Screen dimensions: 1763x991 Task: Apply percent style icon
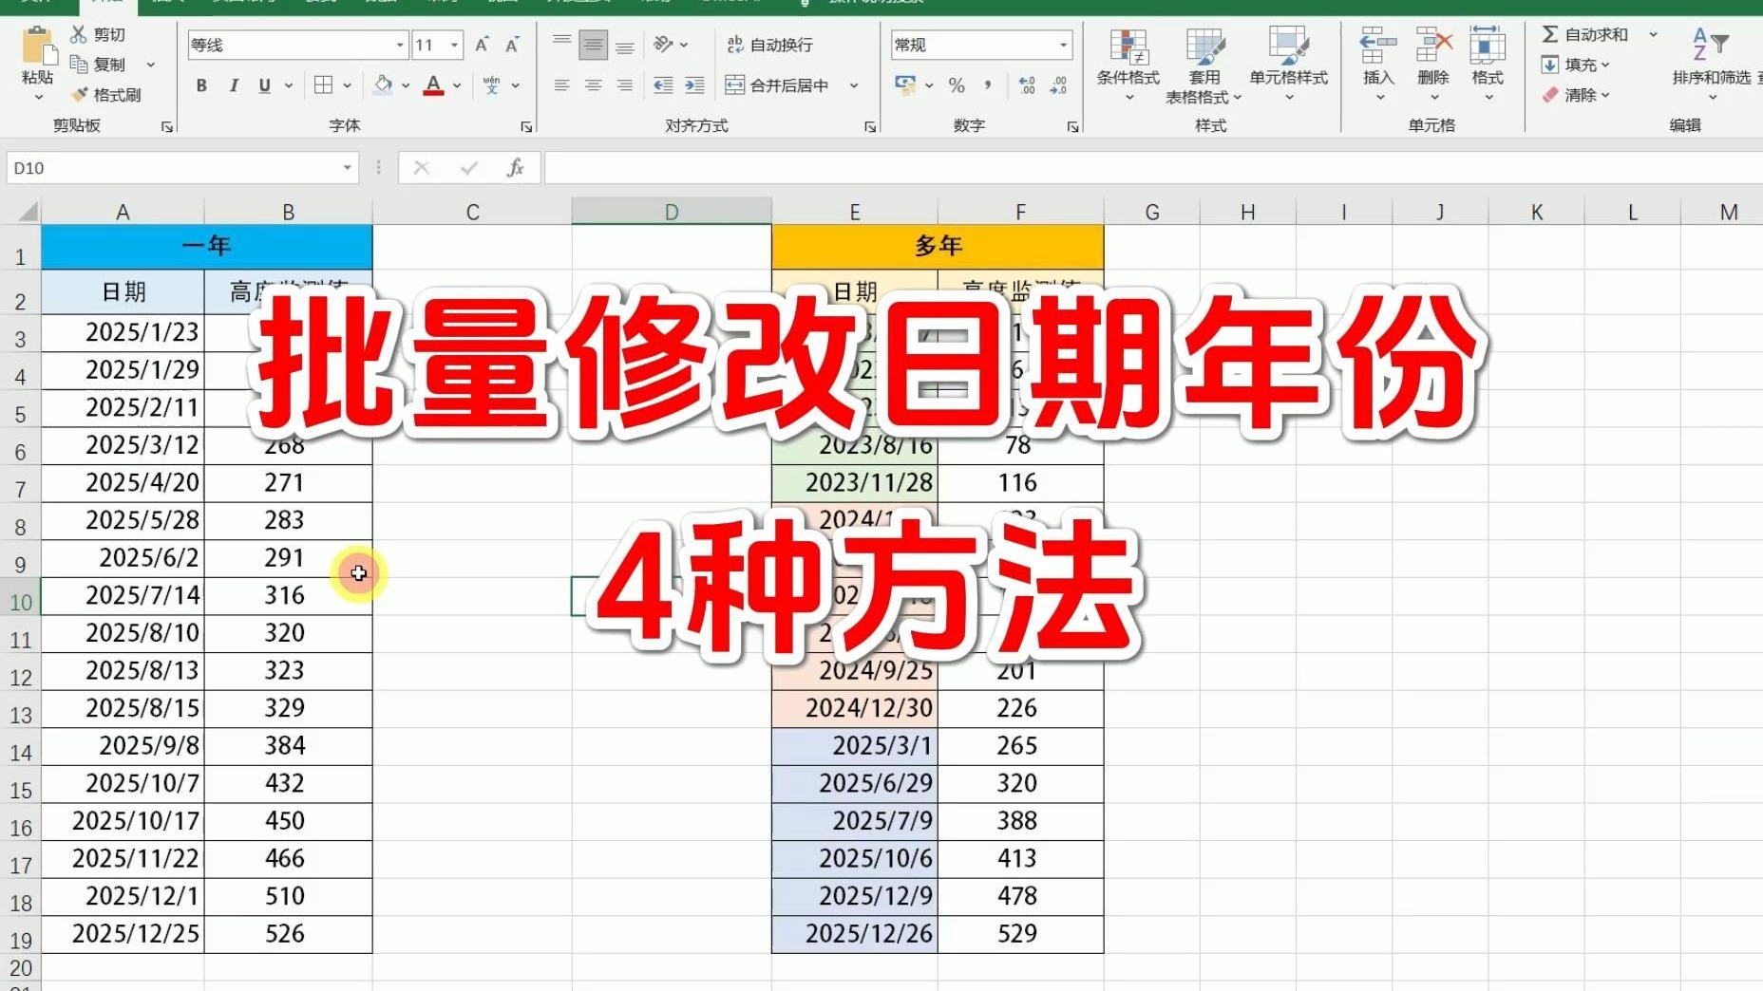click(957, 85)
